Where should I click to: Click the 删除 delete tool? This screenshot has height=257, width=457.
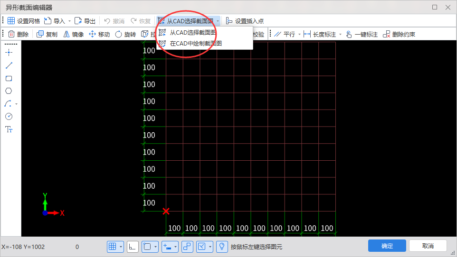point(19,34)
